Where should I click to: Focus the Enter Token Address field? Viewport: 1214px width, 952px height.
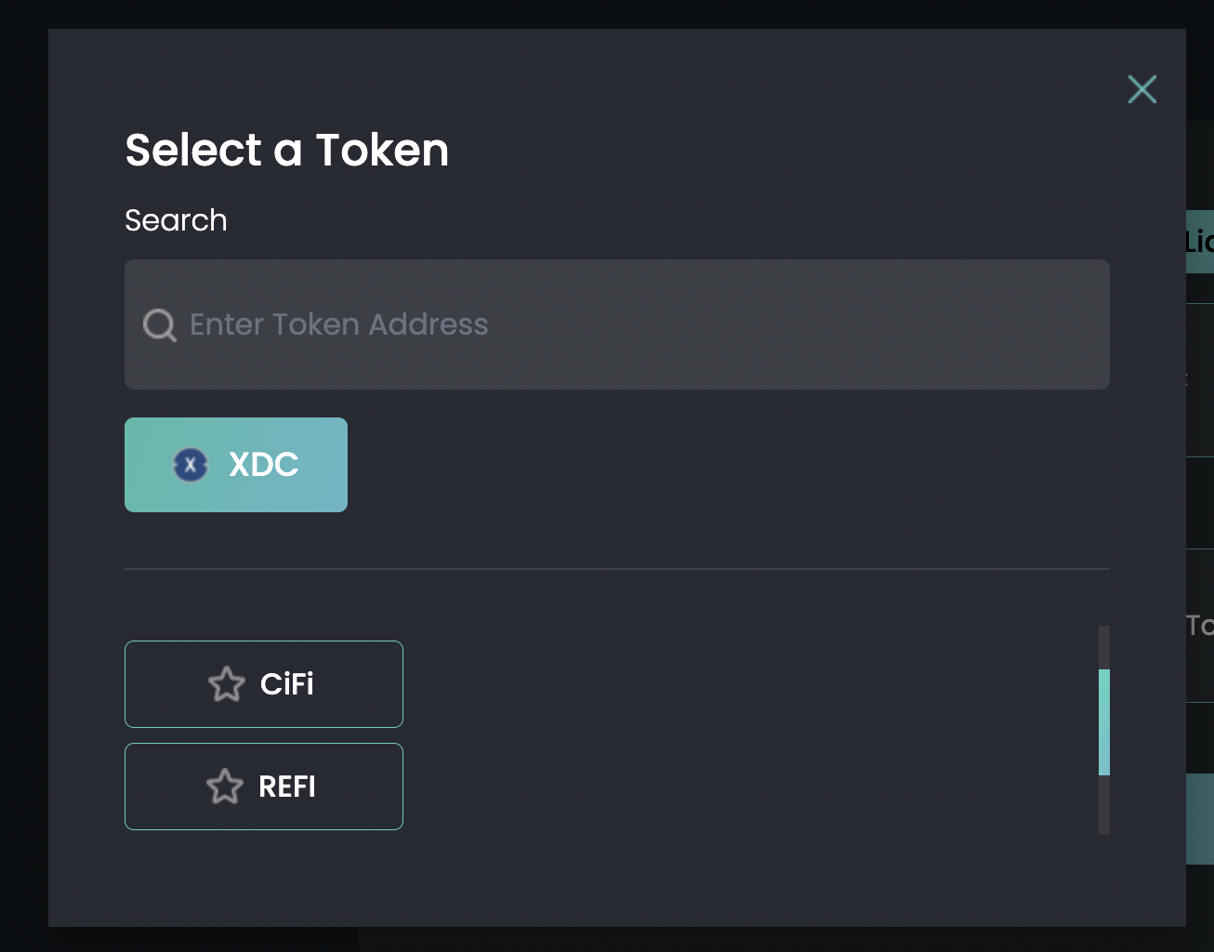[632, 324]
